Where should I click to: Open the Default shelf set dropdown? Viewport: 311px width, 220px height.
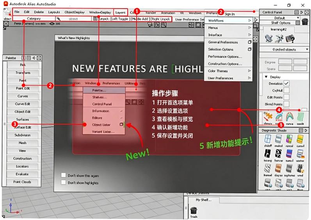279,18
